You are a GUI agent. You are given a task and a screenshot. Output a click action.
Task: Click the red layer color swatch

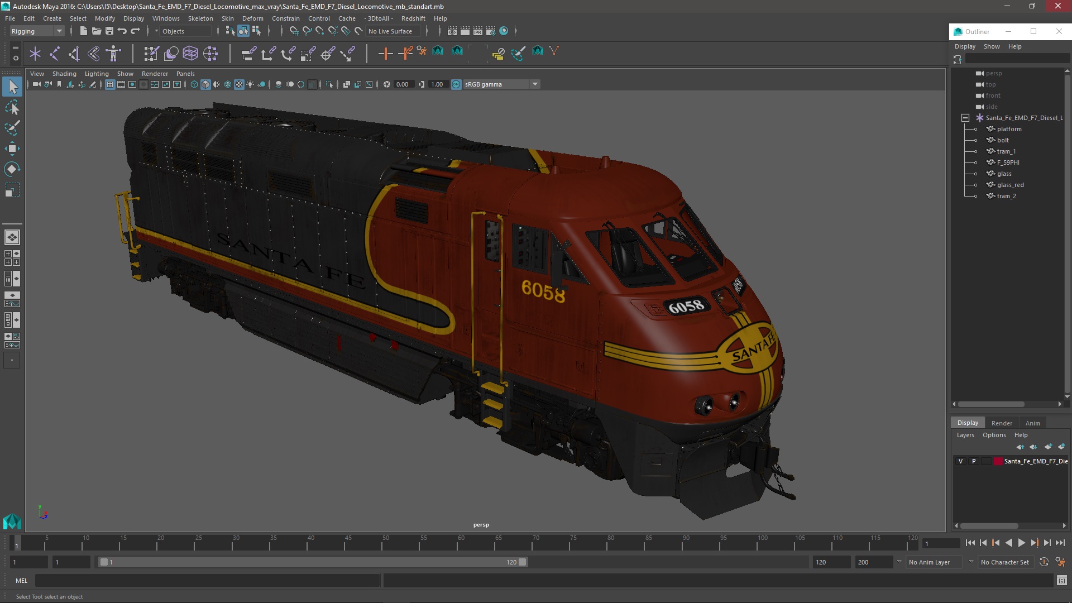tap(998, 461)
